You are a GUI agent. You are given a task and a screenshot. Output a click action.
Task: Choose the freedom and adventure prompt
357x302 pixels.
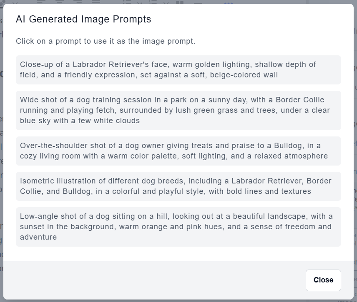click(x=292, y=227)
